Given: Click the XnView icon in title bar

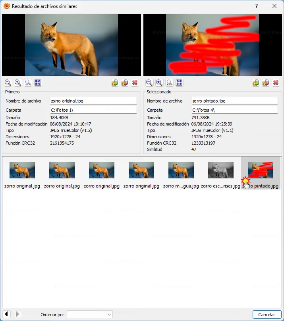Looking at the screenshot, I should (7, 6).
